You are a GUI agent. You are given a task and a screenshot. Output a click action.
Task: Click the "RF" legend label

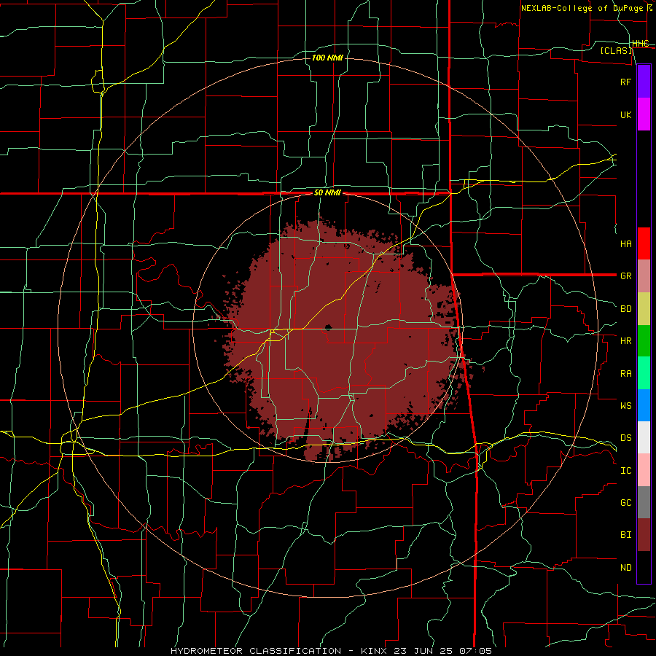[625, 82]
